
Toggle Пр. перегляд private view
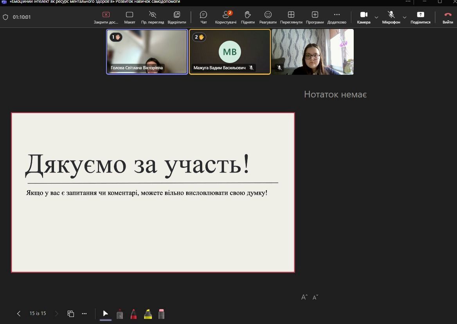tap(153, 17)
